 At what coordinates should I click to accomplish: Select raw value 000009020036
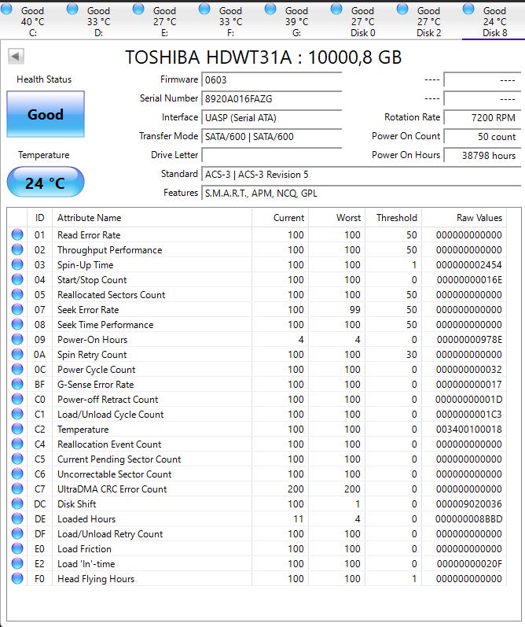[x=469, y=503]
